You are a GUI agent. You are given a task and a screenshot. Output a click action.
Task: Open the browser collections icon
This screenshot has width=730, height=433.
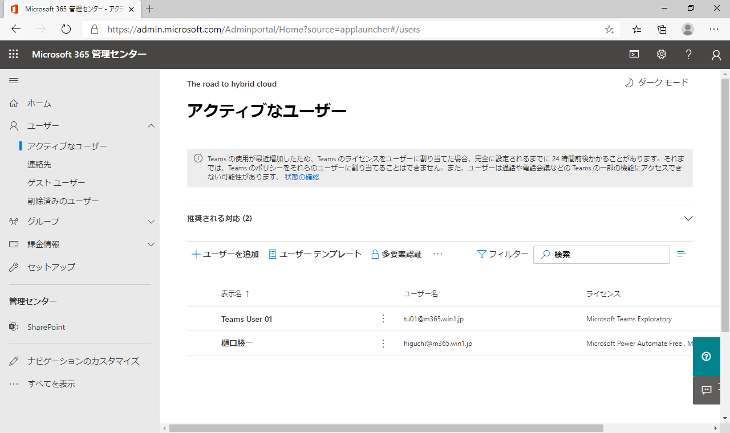tap(662, 29)
